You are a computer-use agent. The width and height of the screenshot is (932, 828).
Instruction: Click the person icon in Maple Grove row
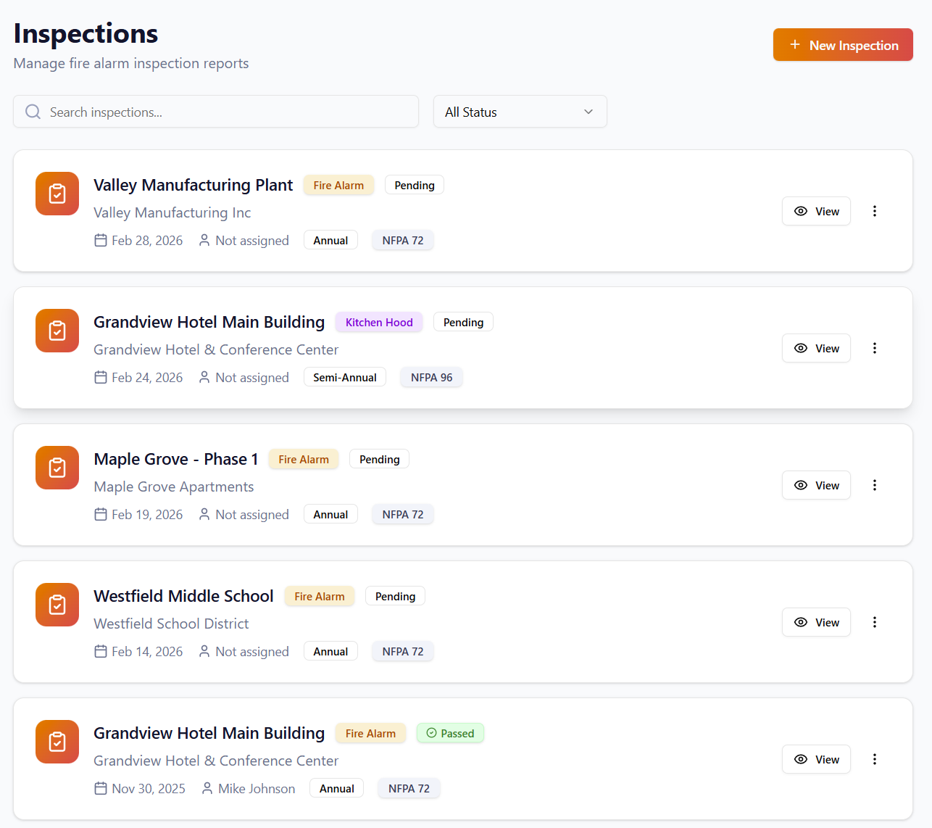click(x=204, y=514)
